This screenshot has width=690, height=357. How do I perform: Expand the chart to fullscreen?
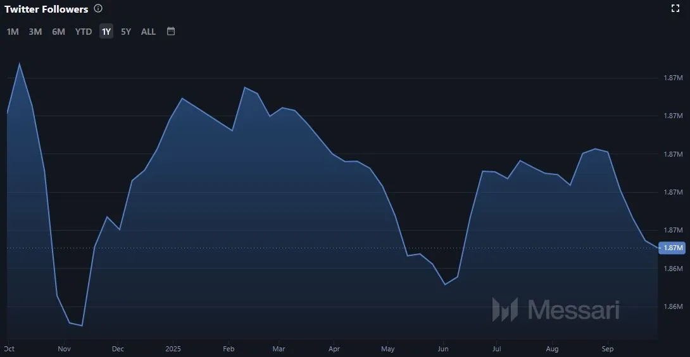click(675, 8)
